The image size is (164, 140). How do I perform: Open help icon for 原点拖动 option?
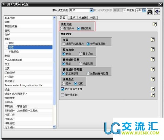click(x=153, y=50)
